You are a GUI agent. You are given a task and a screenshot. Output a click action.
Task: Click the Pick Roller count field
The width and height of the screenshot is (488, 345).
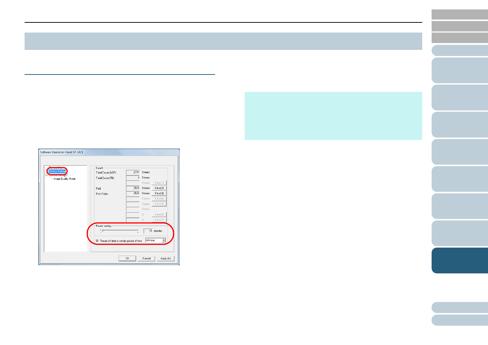133,193
